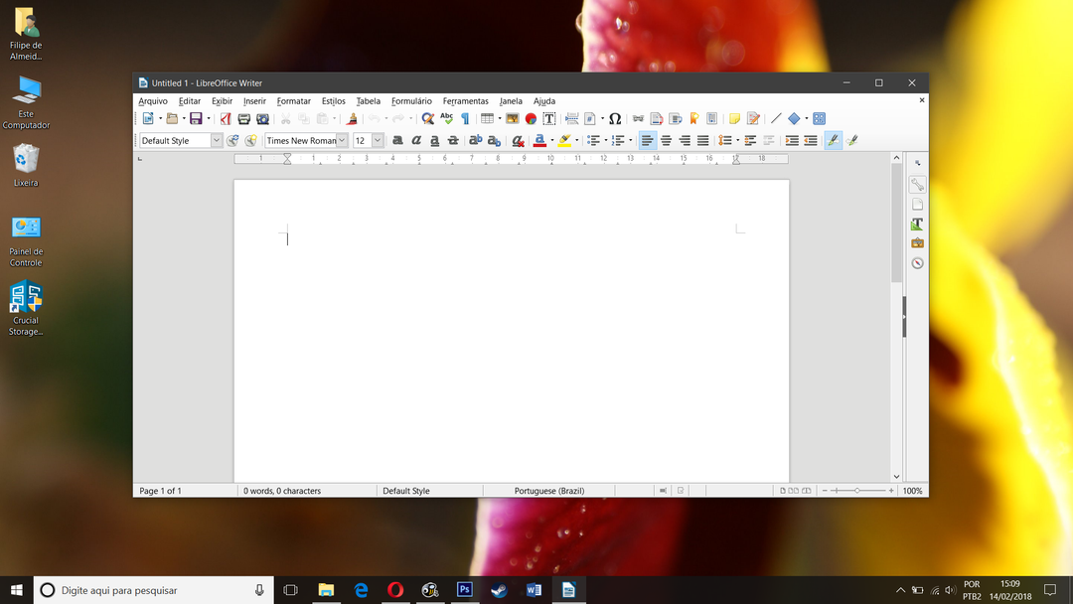The height and width of the screenshot is (604, 1073).
Task: Insert a comment
Action: point(733,118)
